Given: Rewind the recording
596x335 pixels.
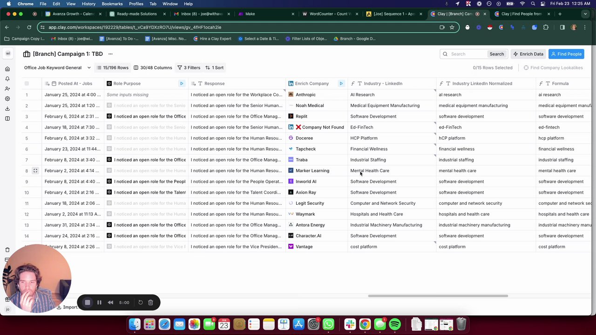Looking at the screenshot, I should coord(110,302).
